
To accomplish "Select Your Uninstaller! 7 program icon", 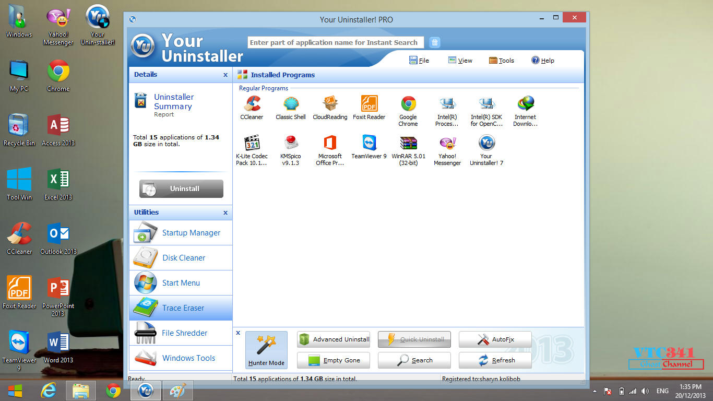I will pyautogui.click(x=486, y=150).
